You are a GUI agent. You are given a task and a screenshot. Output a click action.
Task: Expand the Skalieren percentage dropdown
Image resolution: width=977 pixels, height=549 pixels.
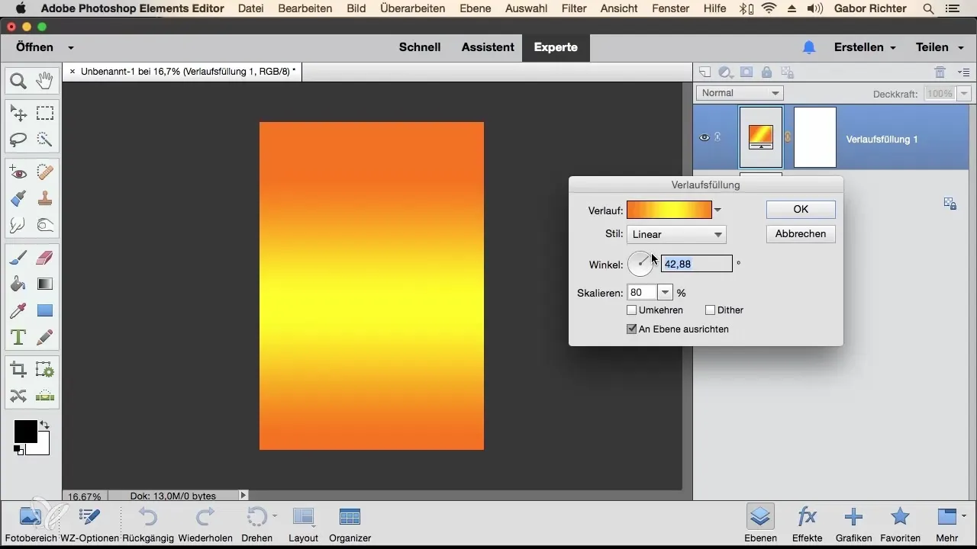click(665, 293)
